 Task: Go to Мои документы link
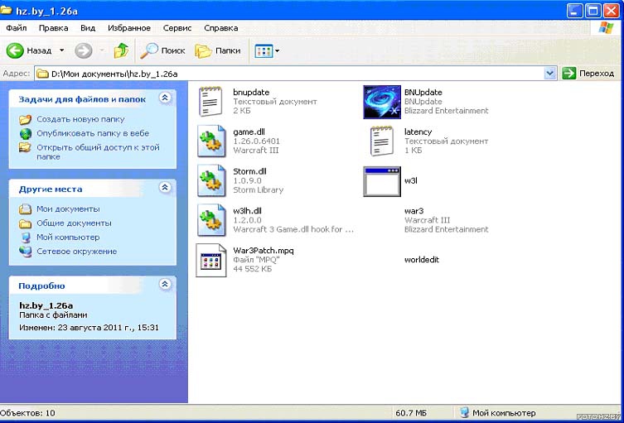(x=68, y=209)
